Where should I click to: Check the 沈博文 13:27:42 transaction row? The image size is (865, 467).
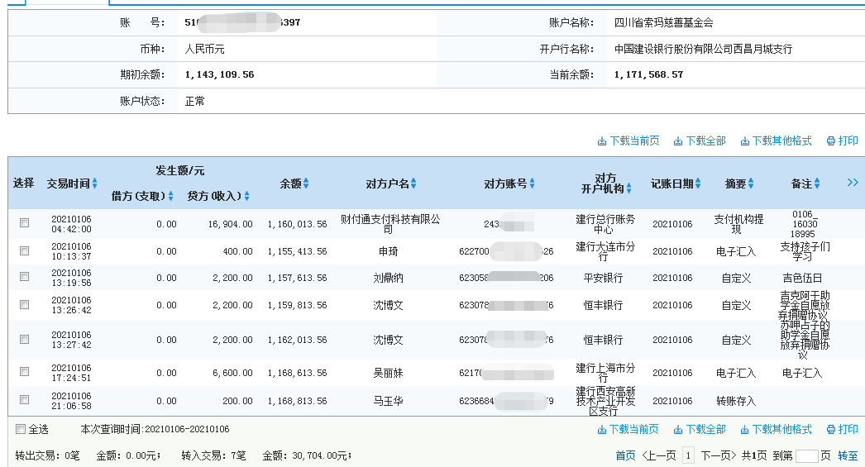click(x=24, y=339)
